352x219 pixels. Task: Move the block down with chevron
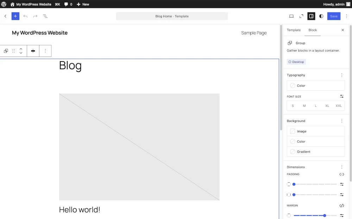point(21,53)
